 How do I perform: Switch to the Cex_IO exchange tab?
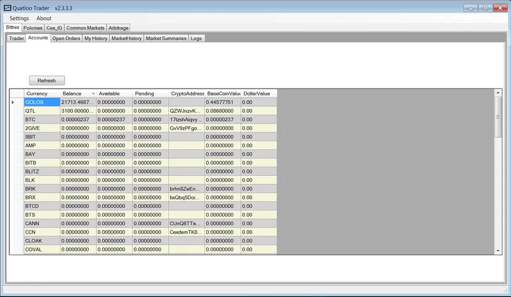click(x=54, y=28)
